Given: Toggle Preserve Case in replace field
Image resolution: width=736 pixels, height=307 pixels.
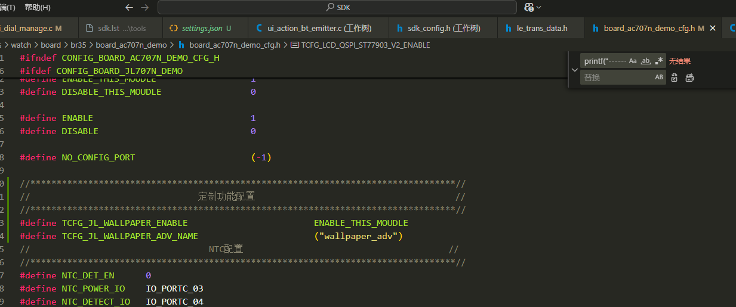Looking at the screenshot, I should (x=659, y=77).
